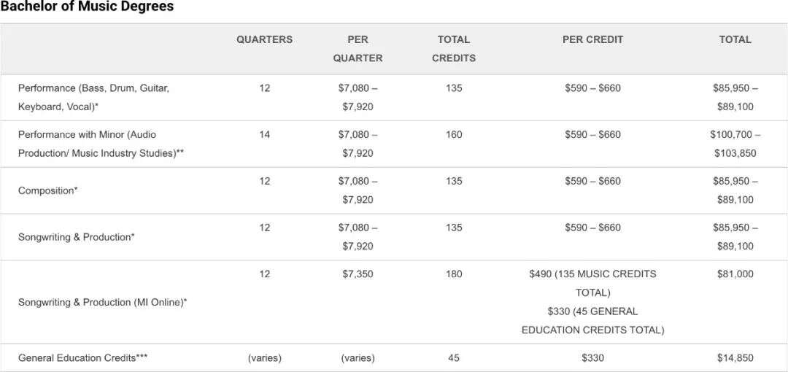Screen dimensions: 788x372
Task: Select the Performance (Bass, Drum, Guitar) row label
Action: pos(93,97)
